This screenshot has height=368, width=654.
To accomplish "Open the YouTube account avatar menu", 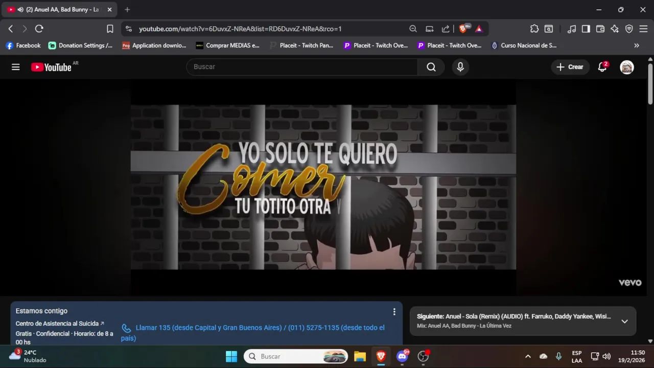I will [627, 67].
